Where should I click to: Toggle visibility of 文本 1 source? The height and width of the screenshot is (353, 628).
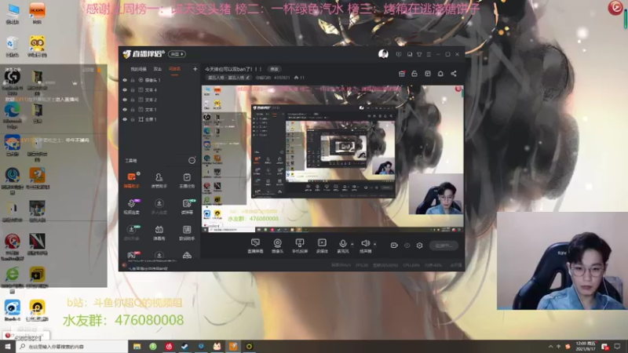click(125, 110)
